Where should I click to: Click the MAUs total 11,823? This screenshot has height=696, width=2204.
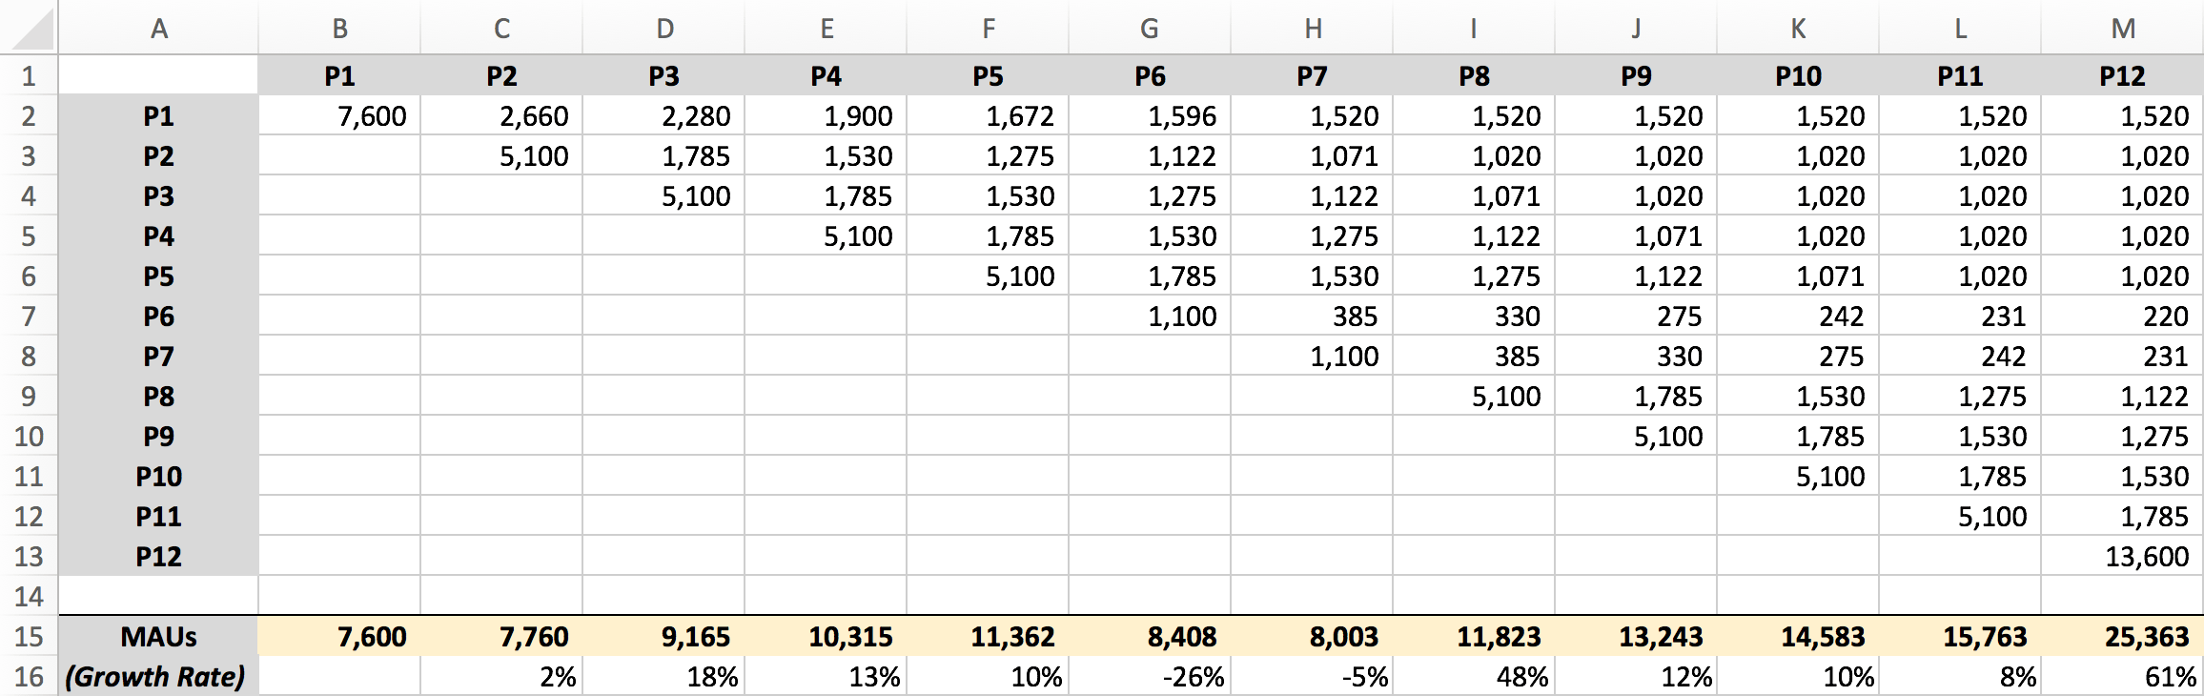(1474, 636)
